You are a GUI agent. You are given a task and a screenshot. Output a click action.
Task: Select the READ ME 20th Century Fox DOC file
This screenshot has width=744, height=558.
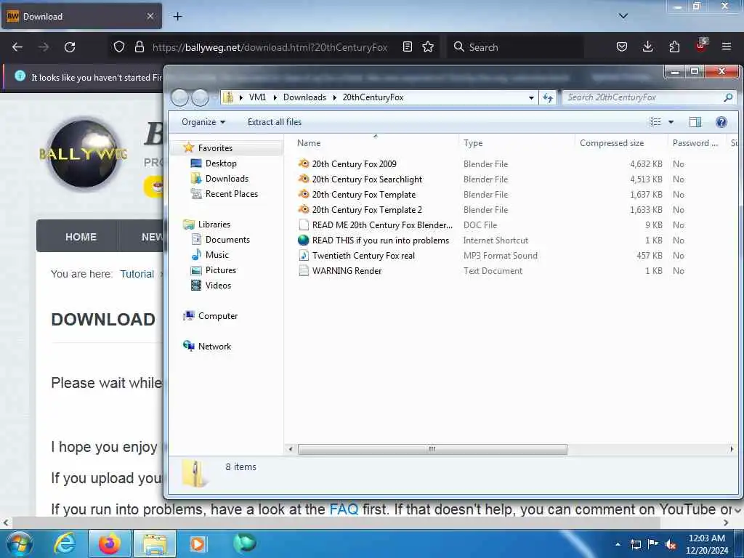[x=382, y=225]
